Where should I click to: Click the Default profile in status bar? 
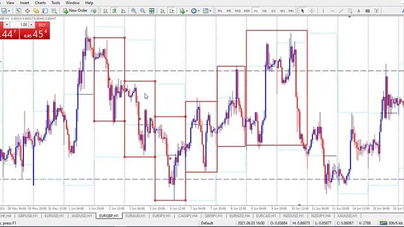[206, 223]
